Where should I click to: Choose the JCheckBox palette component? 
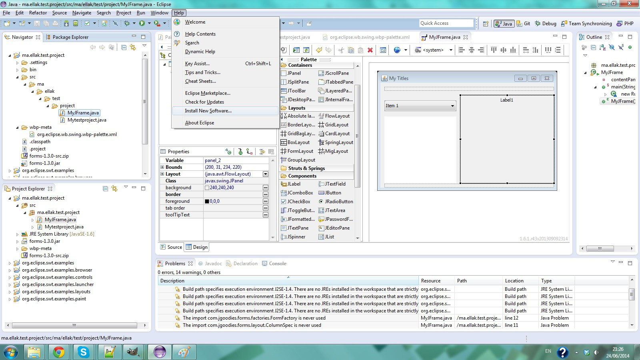[x=296, y=202]
